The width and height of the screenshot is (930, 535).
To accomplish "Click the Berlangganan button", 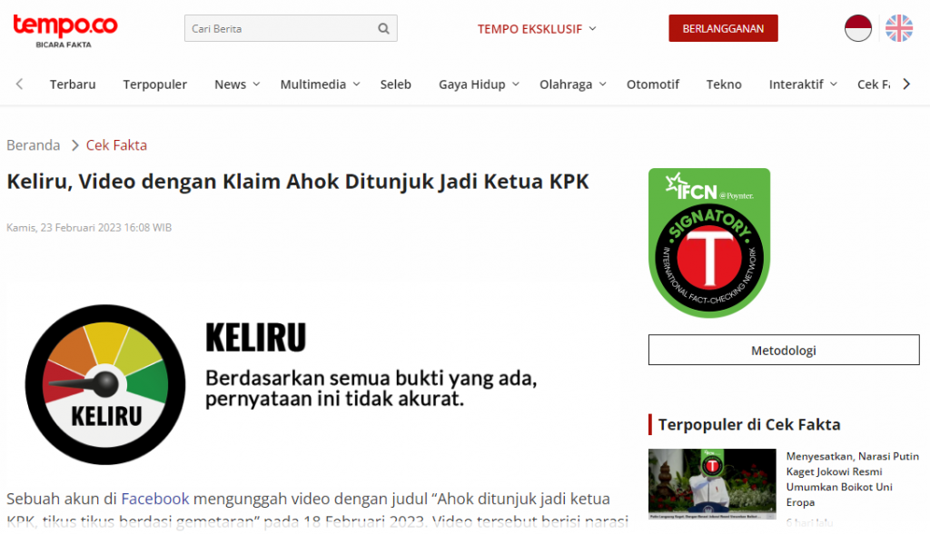I will tap(723, 28).
